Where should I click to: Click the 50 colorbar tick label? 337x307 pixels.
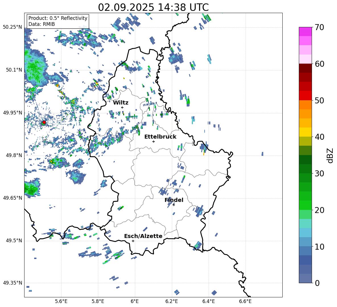[x=319, y=100]
